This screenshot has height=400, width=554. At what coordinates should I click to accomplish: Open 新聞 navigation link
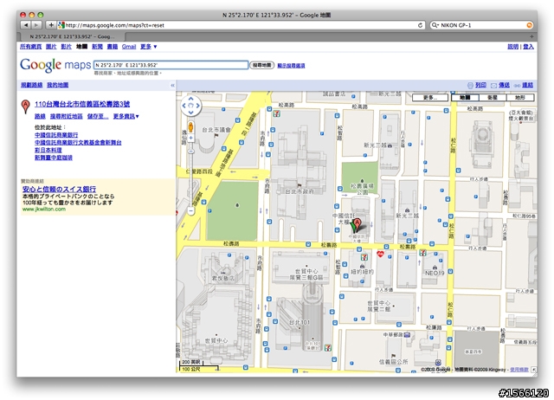(97, 47)
